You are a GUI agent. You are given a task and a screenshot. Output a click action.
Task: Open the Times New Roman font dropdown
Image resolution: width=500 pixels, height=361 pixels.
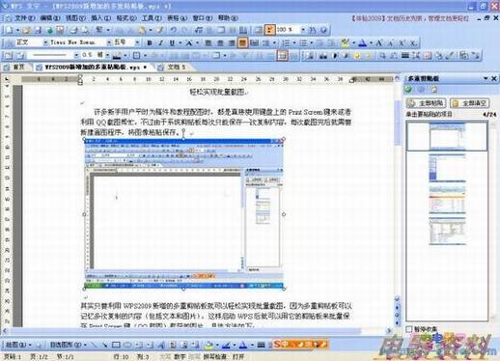[109, 42]
